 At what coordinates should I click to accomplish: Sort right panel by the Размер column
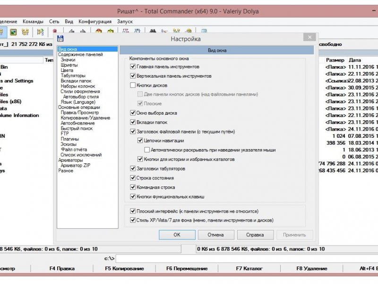coord(335,60)
